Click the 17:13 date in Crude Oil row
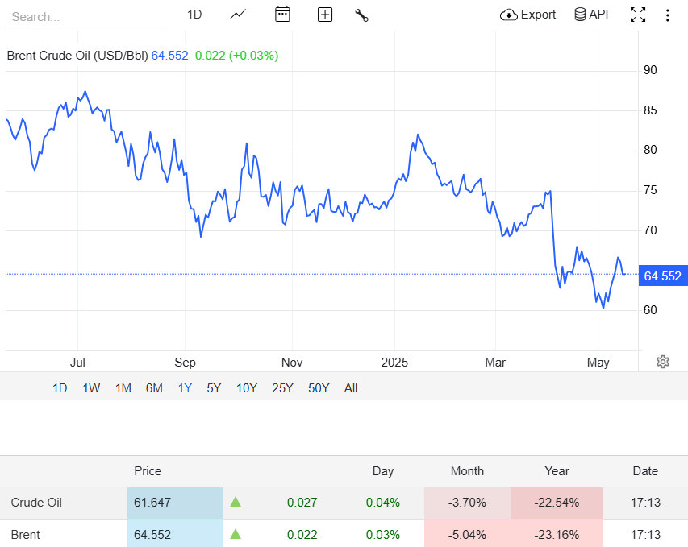This screenshot has width=688, height=547. 645,503
